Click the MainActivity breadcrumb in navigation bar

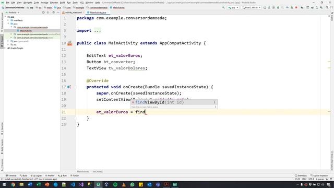(x=117, y=8)
